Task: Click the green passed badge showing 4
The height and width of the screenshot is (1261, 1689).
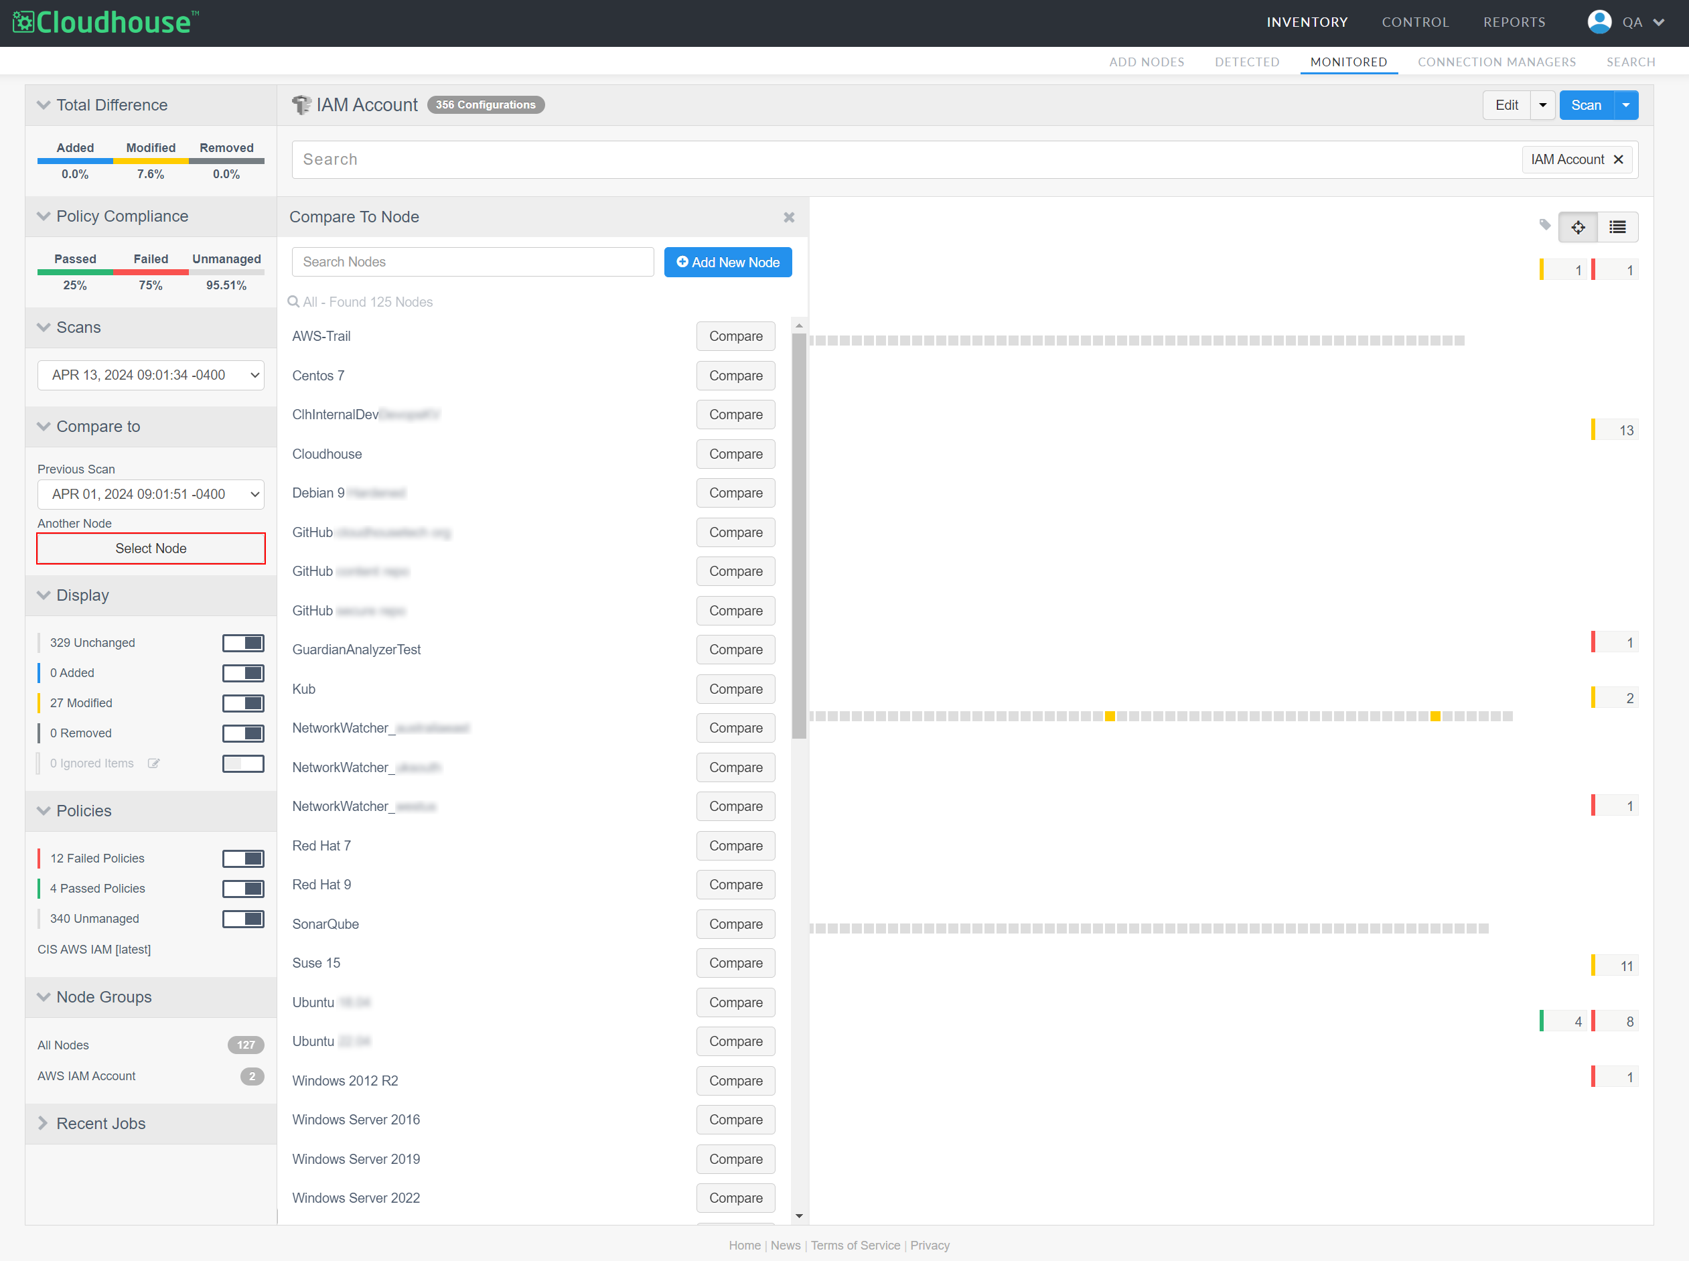Action: click(x=1562, y=1021)
